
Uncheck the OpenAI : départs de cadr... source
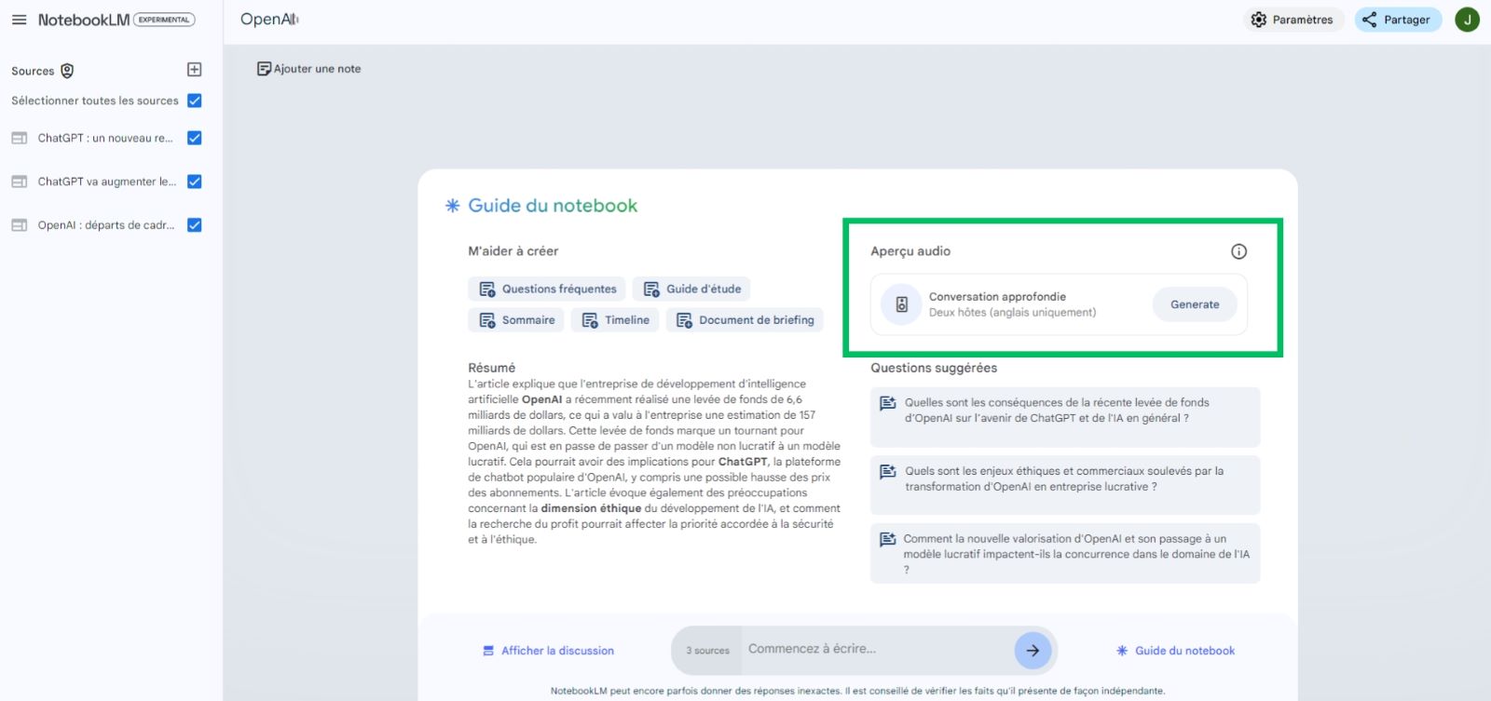(x=195, y=225)
